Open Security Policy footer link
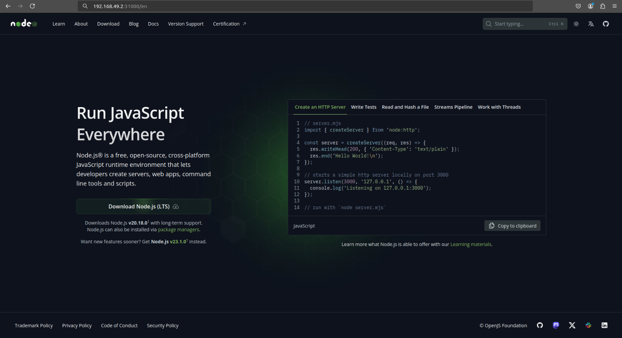Screen dimensions: 622x338 162,326
